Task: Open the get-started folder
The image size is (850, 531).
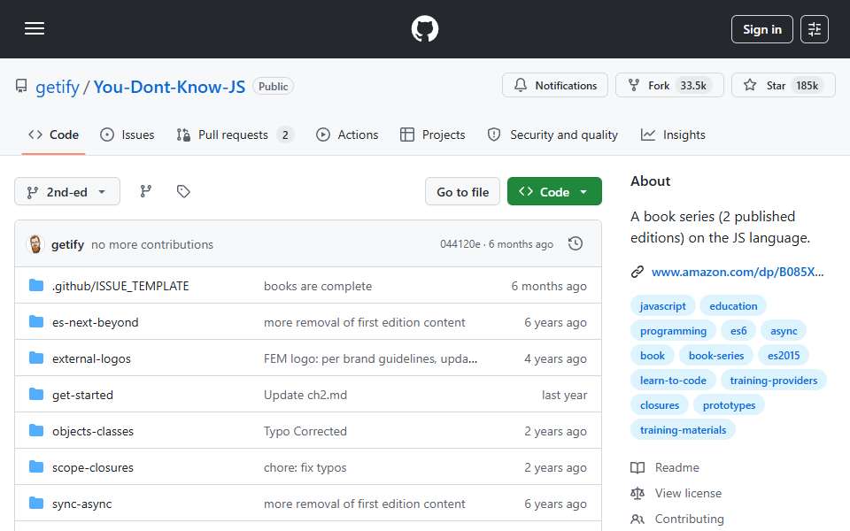Action: [83, 395]
